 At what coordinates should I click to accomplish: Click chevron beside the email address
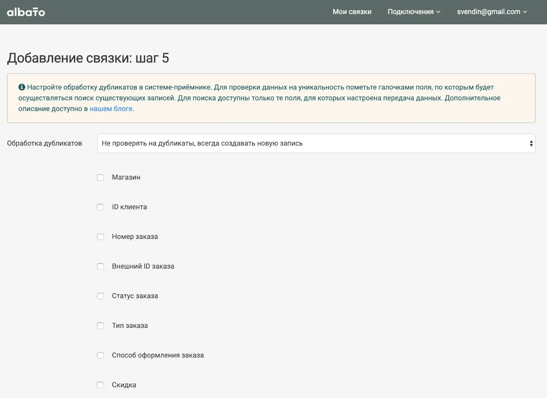tap(525, 12)
